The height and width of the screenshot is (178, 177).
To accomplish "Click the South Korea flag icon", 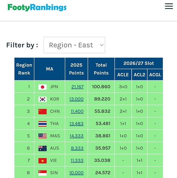I will tap(42, 99).
